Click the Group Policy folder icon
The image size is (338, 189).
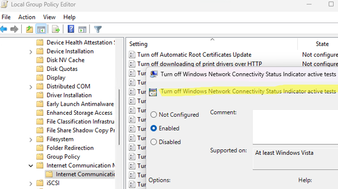40,157
